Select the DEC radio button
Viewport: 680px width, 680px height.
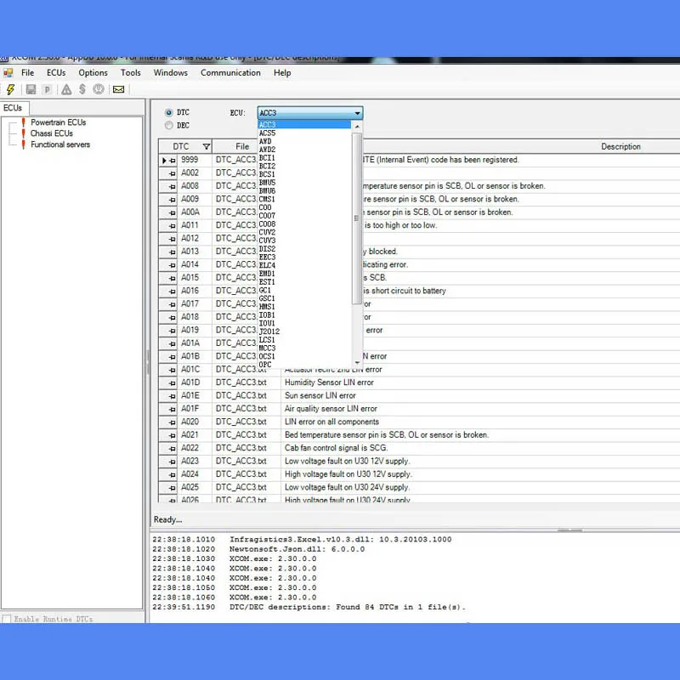(x=168, y=125)
